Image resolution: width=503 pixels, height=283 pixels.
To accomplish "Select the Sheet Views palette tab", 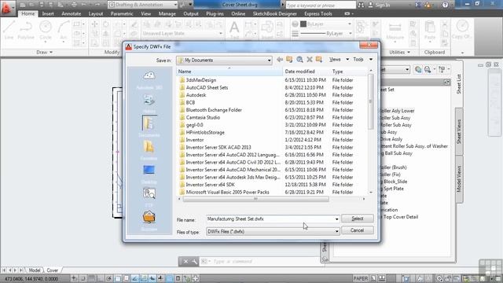I will point(459,131).
